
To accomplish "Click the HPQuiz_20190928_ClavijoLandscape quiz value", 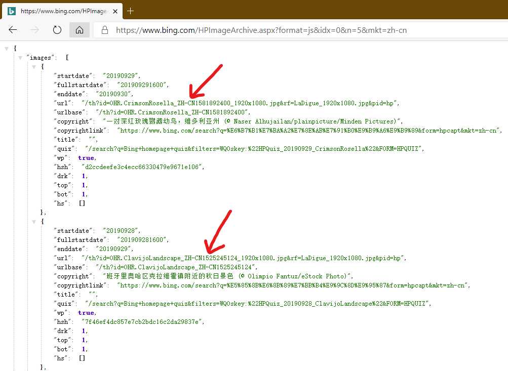I will click(x=258, y=303).
